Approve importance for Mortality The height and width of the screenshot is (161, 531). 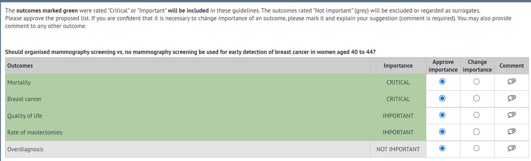(x=442, y=82)
